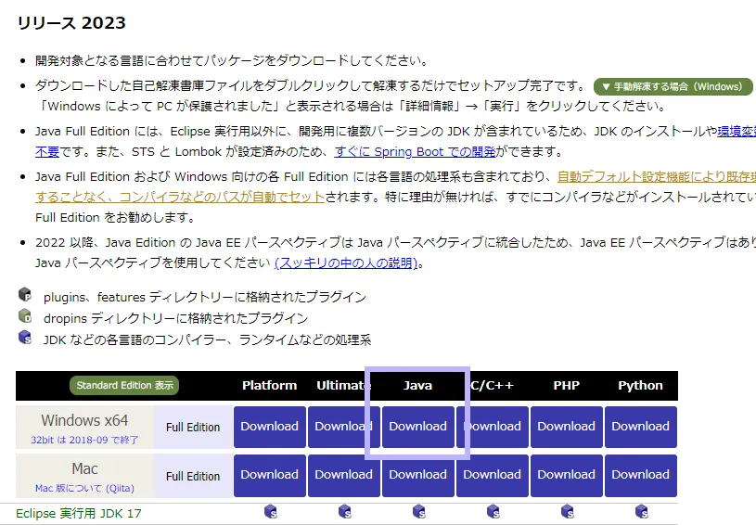Click Full Edition label in Windows row
Viewport: 756px width, 525px height.
pos(193,428)
